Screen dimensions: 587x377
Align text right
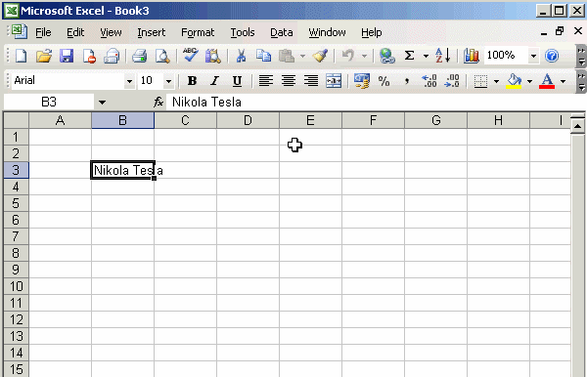pyautogui.click(x=311, y=81)
